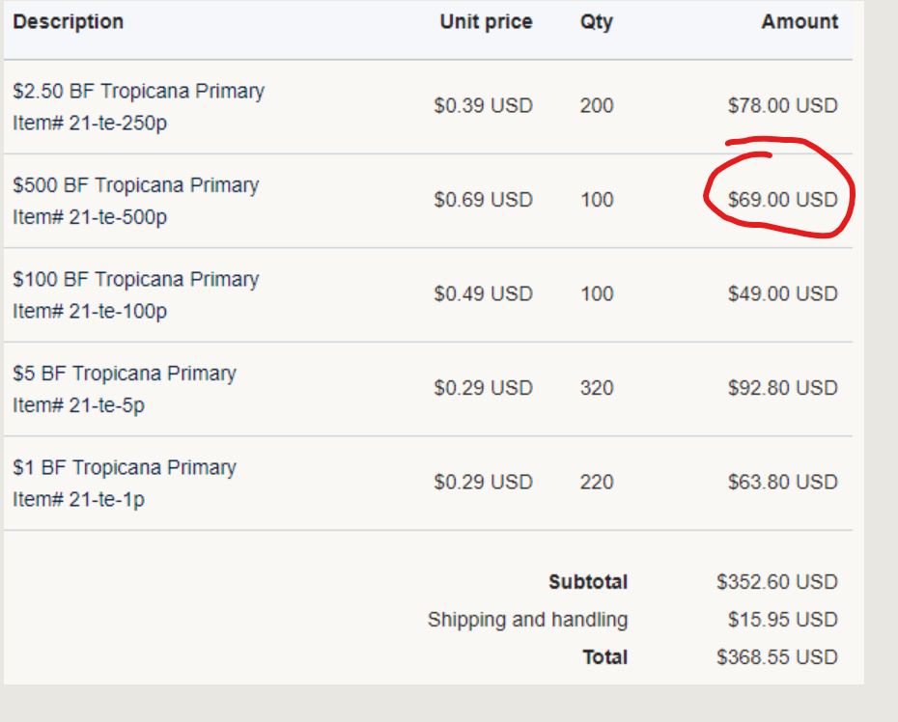Click the $49.00 USD amount
The height and width of the screenshot is (722, 898).
[x=782, y=293]
